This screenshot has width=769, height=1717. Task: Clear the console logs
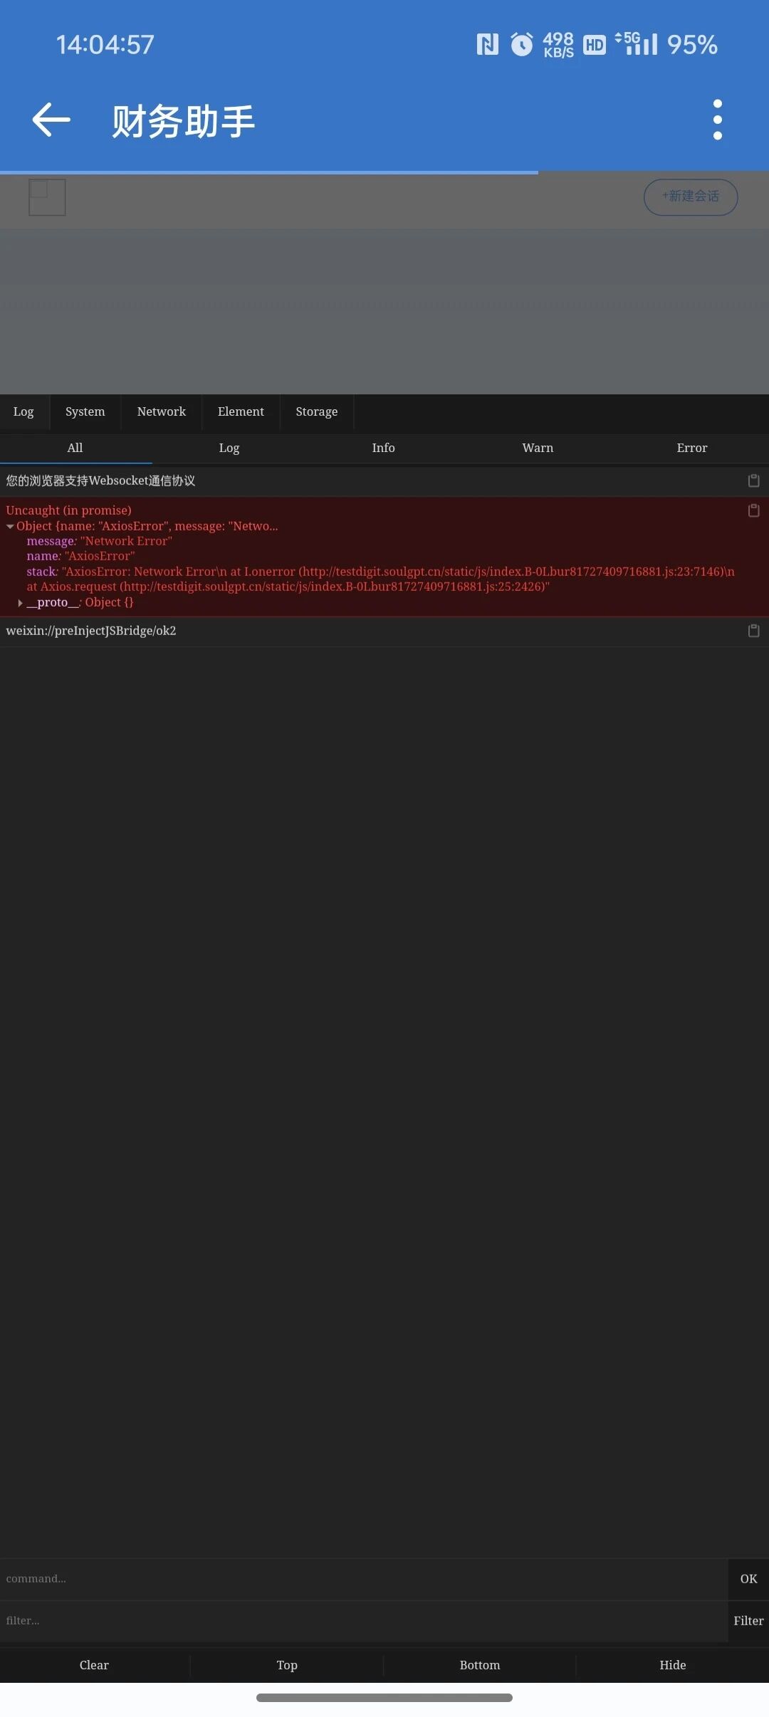pyautogui.click(x=94, y=1665)
